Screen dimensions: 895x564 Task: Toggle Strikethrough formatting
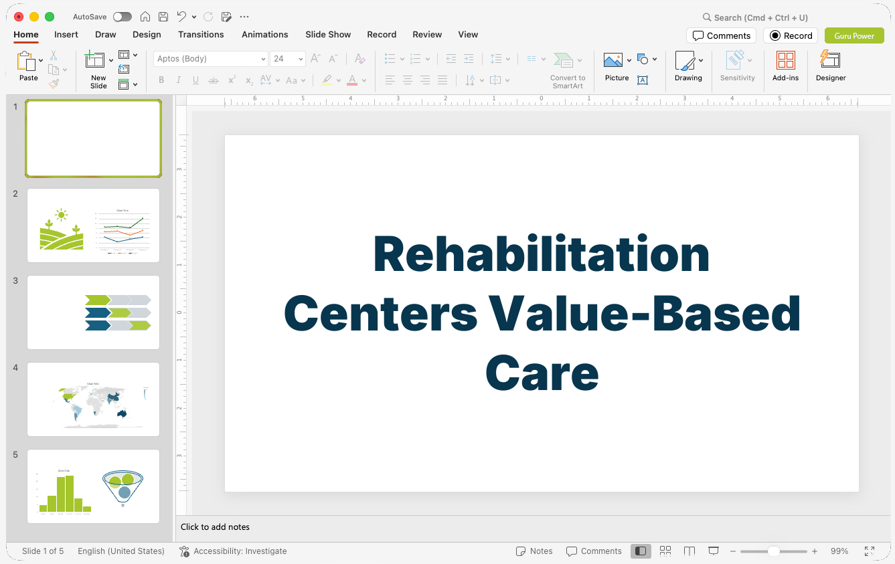(x=214, y=80)
